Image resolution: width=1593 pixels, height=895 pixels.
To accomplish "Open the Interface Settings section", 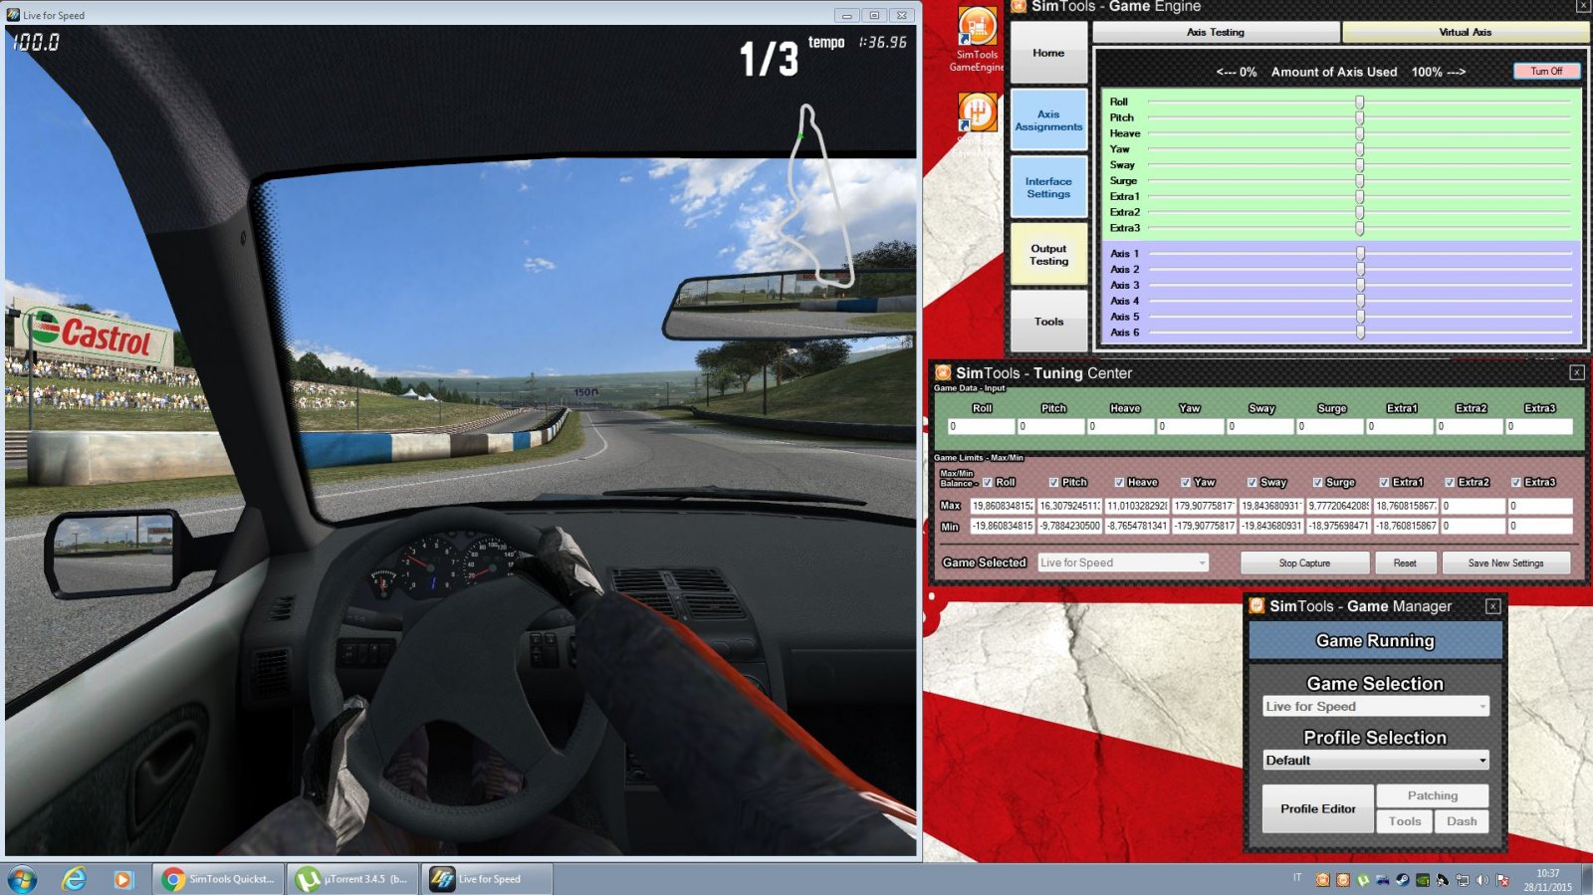I will tap(1048, 187).
